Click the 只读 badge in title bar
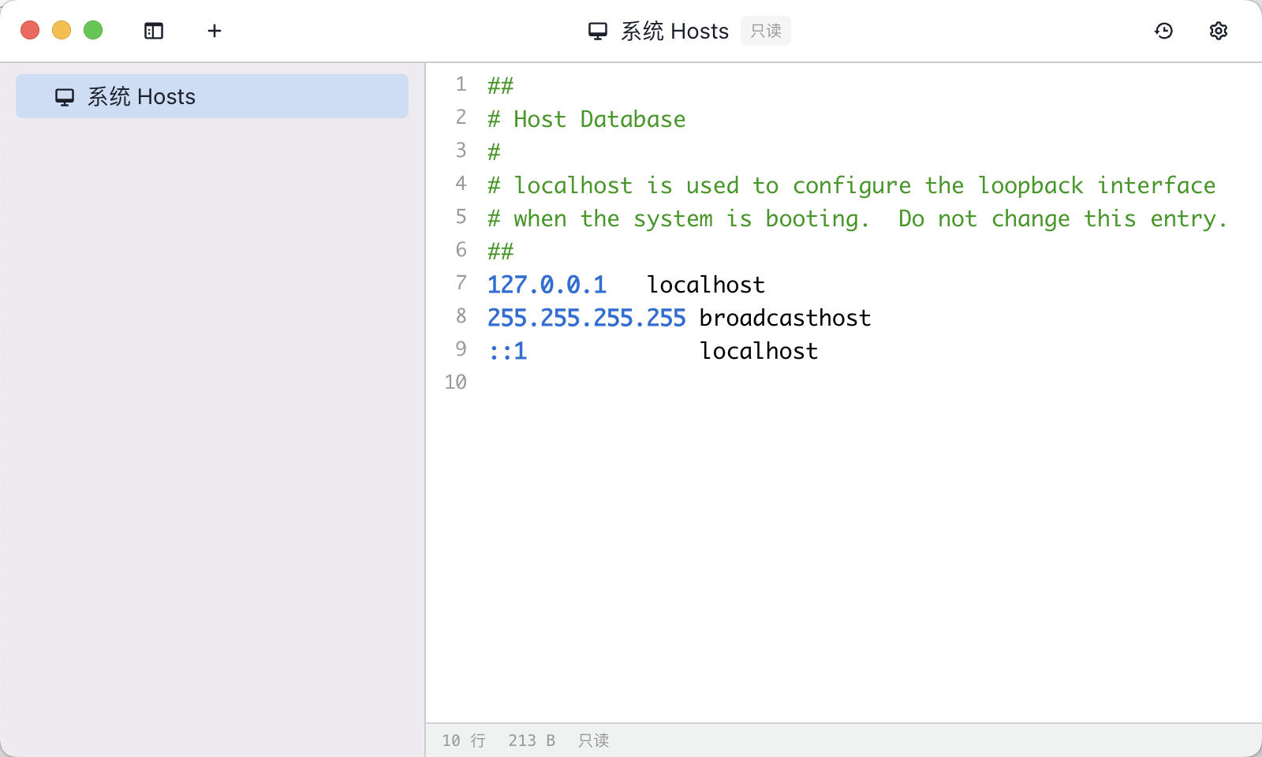 pyautogui.click(x=766, y=31)
